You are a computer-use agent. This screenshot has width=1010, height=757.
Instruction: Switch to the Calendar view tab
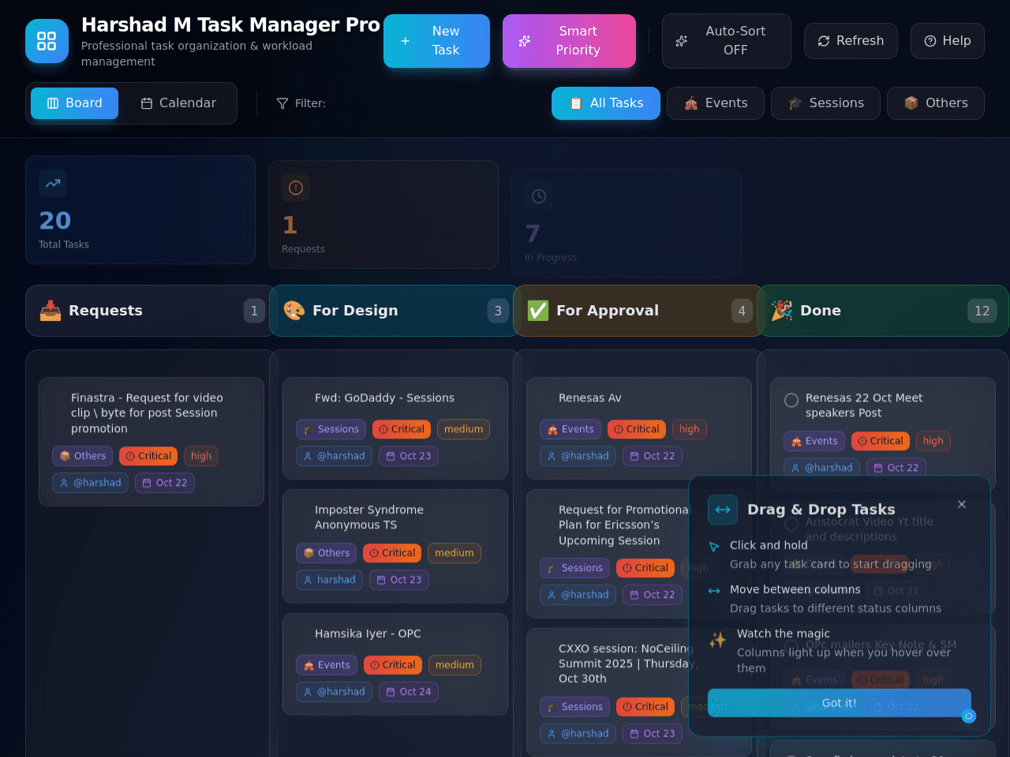pos(178,103)
